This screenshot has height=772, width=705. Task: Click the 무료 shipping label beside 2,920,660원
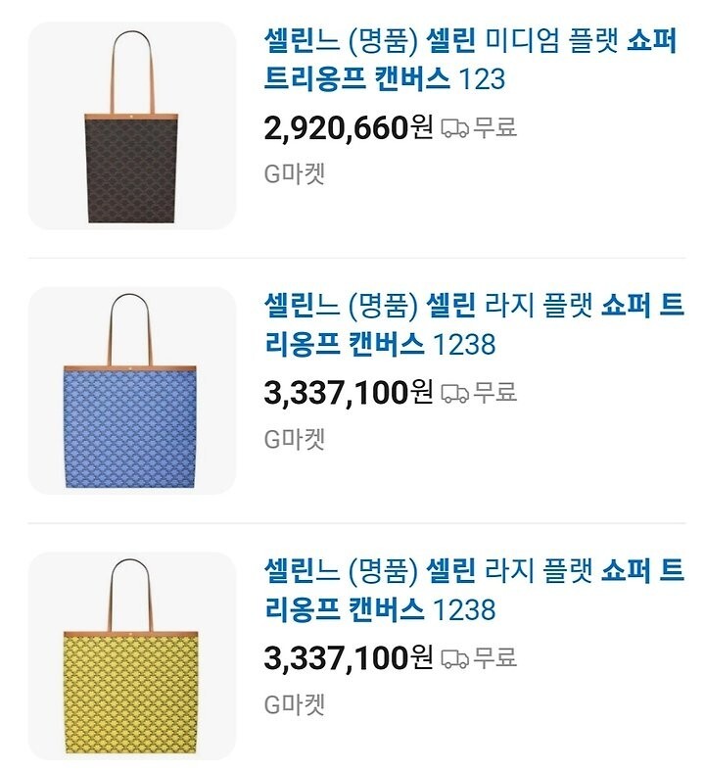click(495, 128)
